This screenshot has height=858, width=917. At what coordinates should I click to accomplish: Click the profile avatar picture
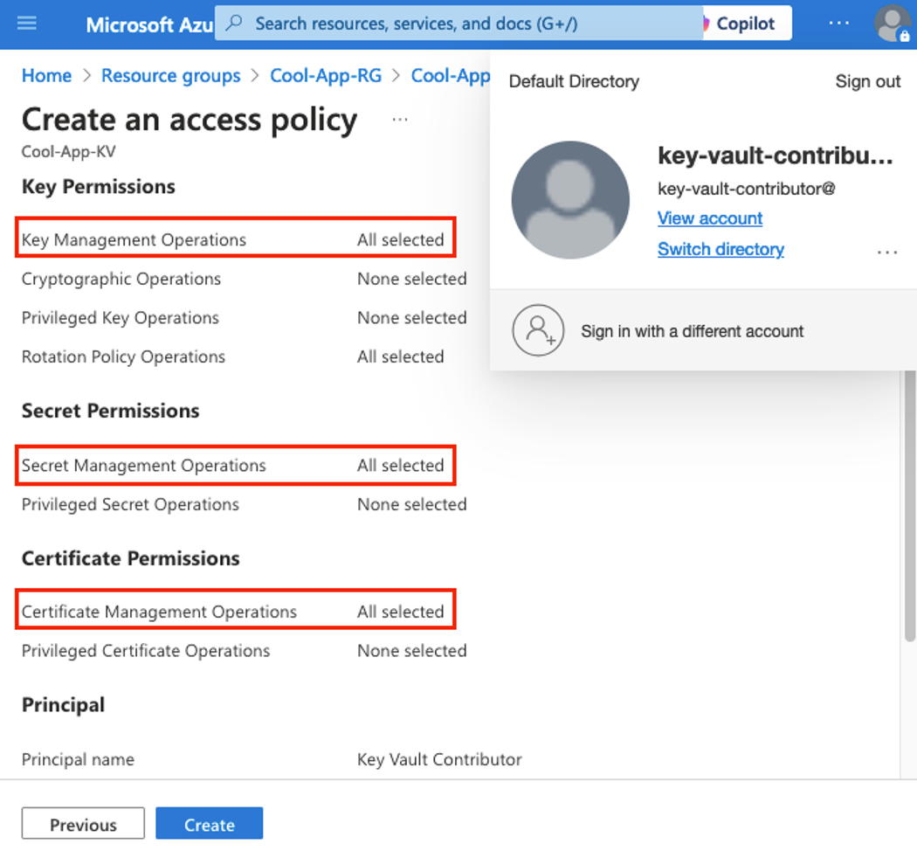pyautogui.click(x=893, y=23)
